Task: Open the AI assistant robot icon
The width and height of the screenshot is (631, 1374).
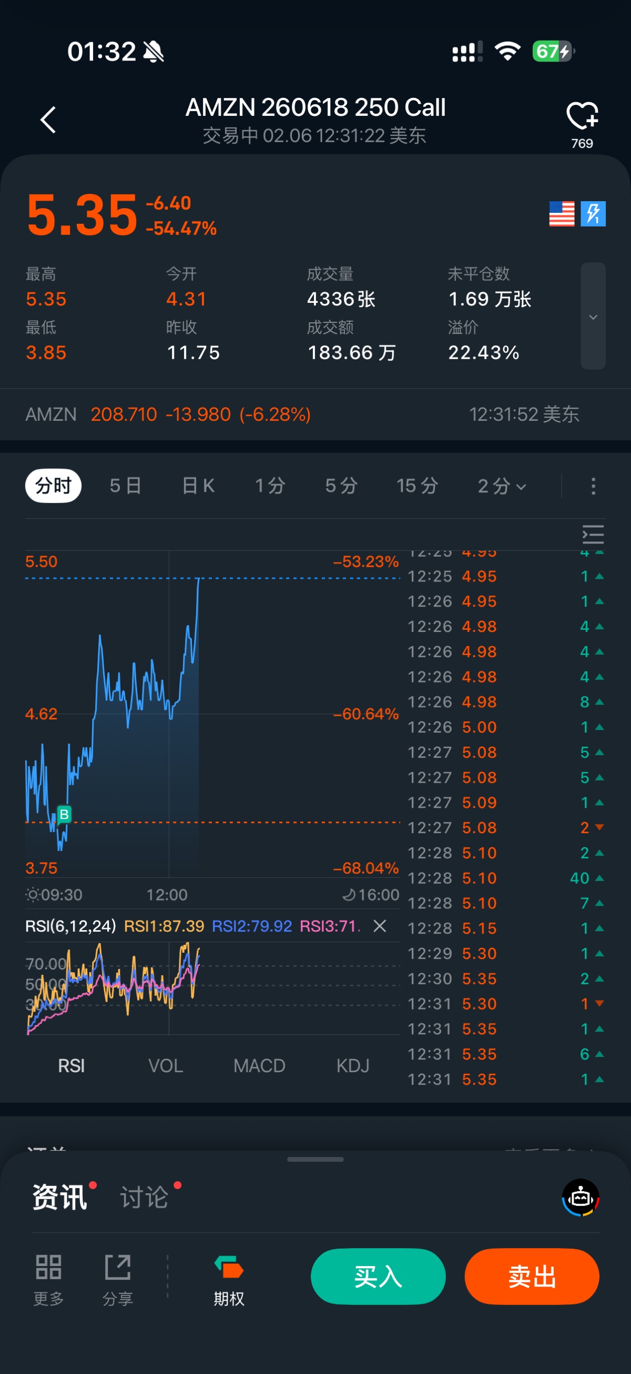Action: pyautogui.click(x=581, y=1198)
